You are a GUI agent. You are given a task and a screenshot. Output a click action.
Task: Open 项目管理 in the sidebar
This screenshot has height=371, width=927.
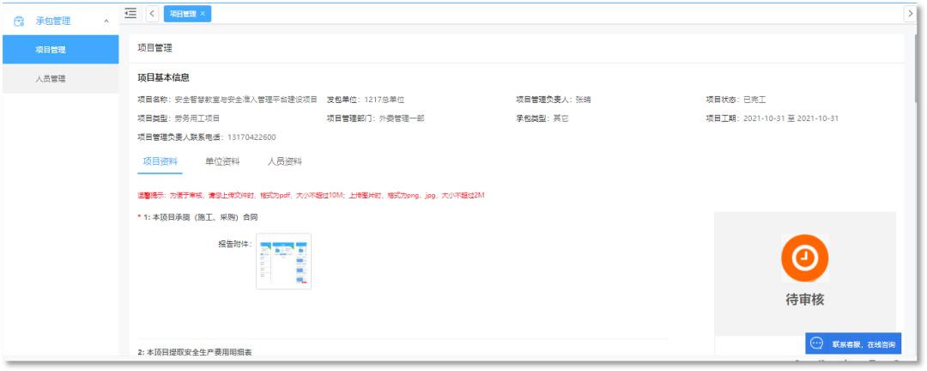(51, 50)
